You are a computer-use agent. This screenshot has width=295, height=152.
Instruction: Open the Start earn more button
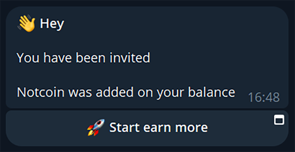[147, 128]
